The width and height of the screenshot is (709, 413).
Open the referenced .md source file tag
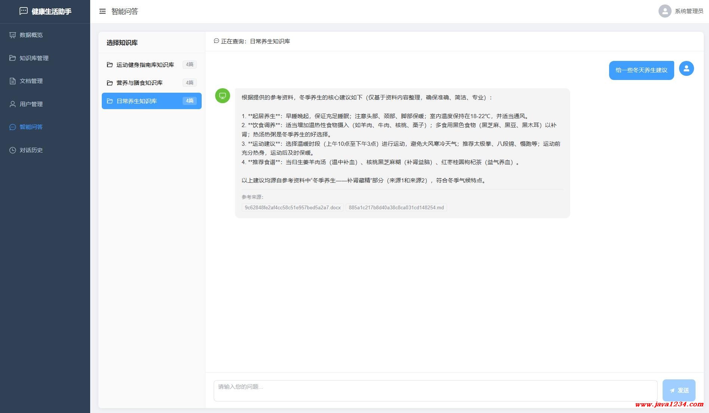pyautogui.click(x=396, y=208)
